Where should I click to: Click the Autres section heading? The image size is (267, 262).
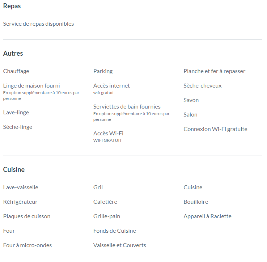click(x=13, y=54)
